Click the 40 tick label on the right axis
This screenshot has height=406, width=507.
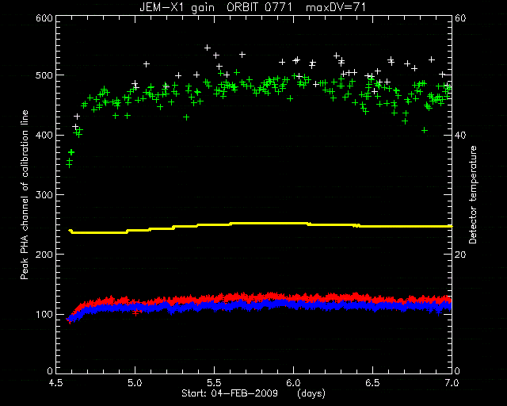[460, 136]
